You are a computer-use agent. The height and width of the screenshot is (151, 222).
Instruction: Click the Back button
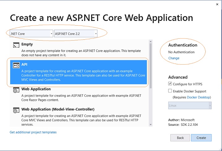coord(180,137)
